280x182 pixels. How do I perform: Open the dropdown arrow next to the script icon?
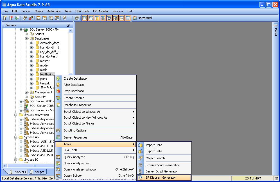click(x=70, y=18)
